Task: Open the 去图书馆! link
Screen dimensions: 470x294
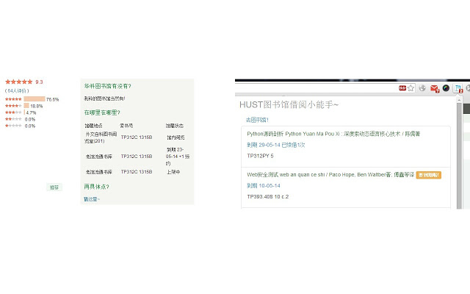Action: click(x=257, y=120)
